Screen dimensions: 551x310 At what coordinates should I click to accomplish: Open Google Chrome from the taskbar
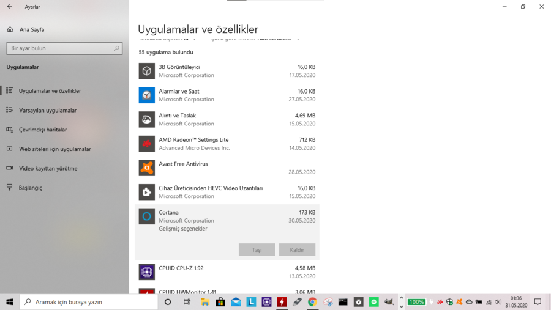[x=312, y=302]
